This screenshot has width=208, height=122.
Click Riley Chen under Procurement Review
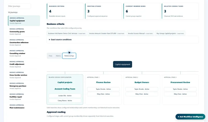click(x=180, y=94)
